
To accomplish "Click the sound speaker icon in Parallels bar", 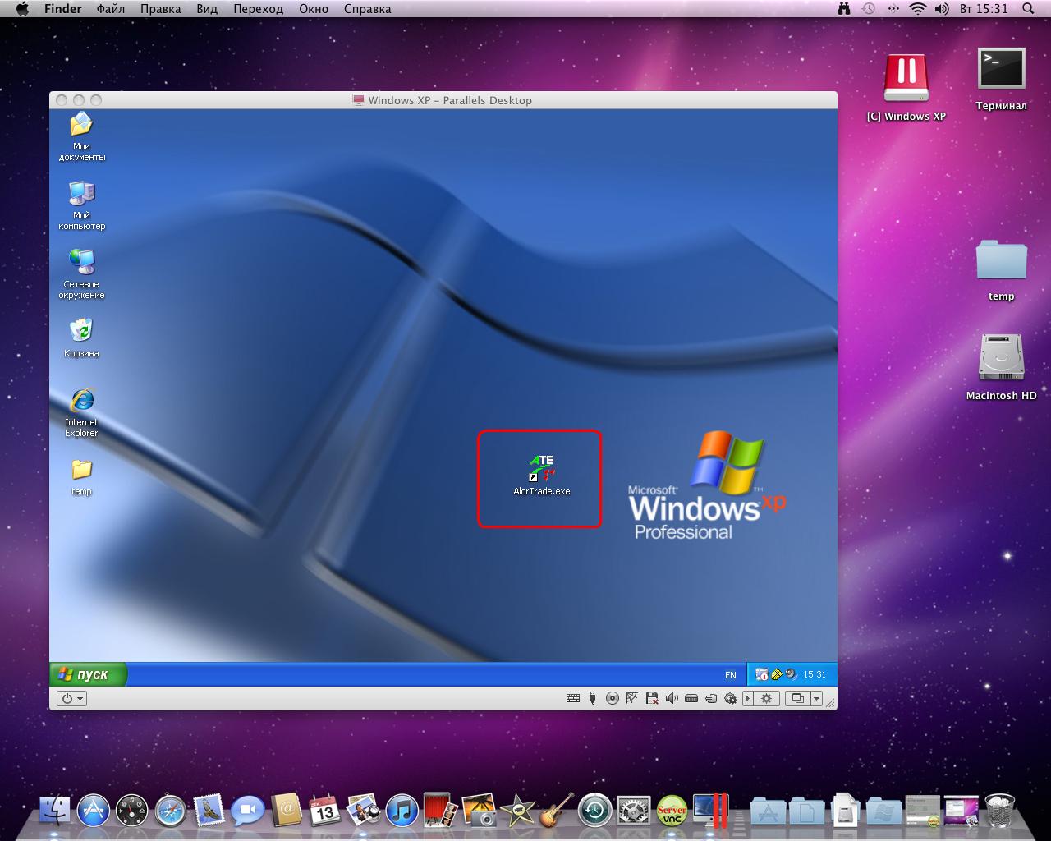I will pyautogui.click(x=671, y=699).
